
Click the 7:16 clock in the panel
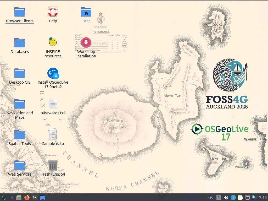[x=263, y=198]
